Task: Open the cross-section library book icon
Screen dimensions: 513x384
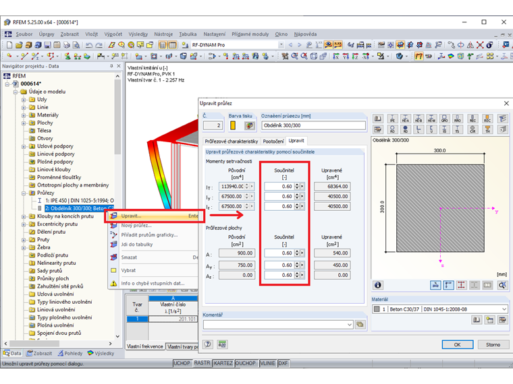Action: [378, 119]
